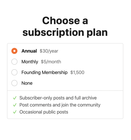Click the None option label
The width and height of the screenshot is (131, 140).
coord(27,83)
